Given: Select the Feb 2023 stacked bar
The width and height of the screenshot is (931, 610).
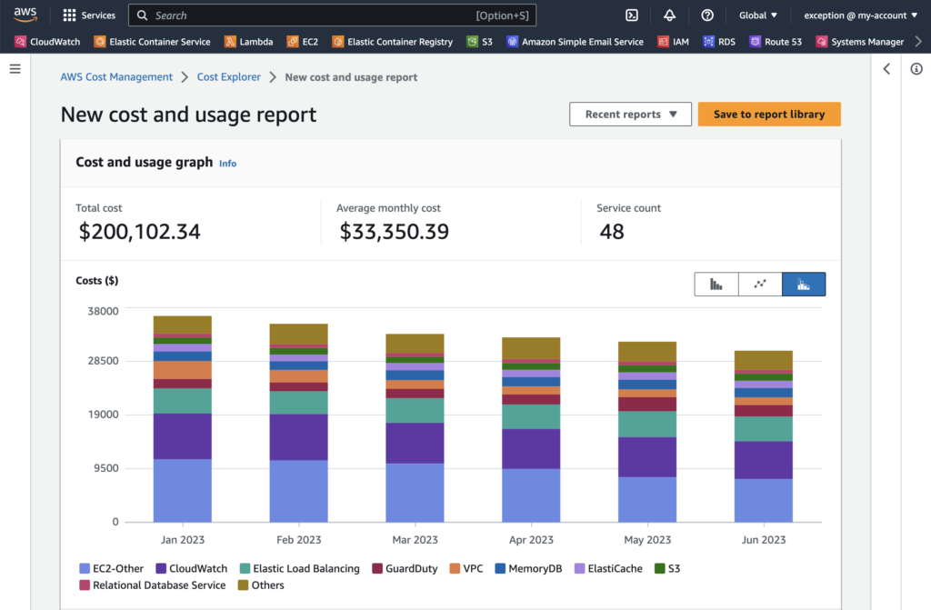Looking at the screenshot, I should (x=298, y=423).
